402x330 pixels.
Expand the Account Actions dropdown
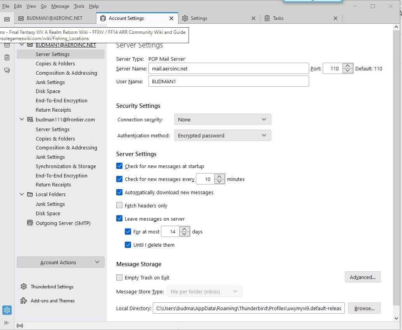[x=61, y=262]
